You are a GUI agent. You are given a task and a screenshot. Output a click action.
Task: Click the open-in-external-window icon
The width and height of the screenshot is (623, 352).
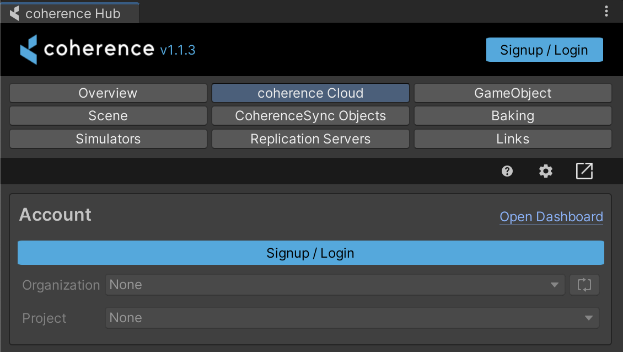coord(584,171)
